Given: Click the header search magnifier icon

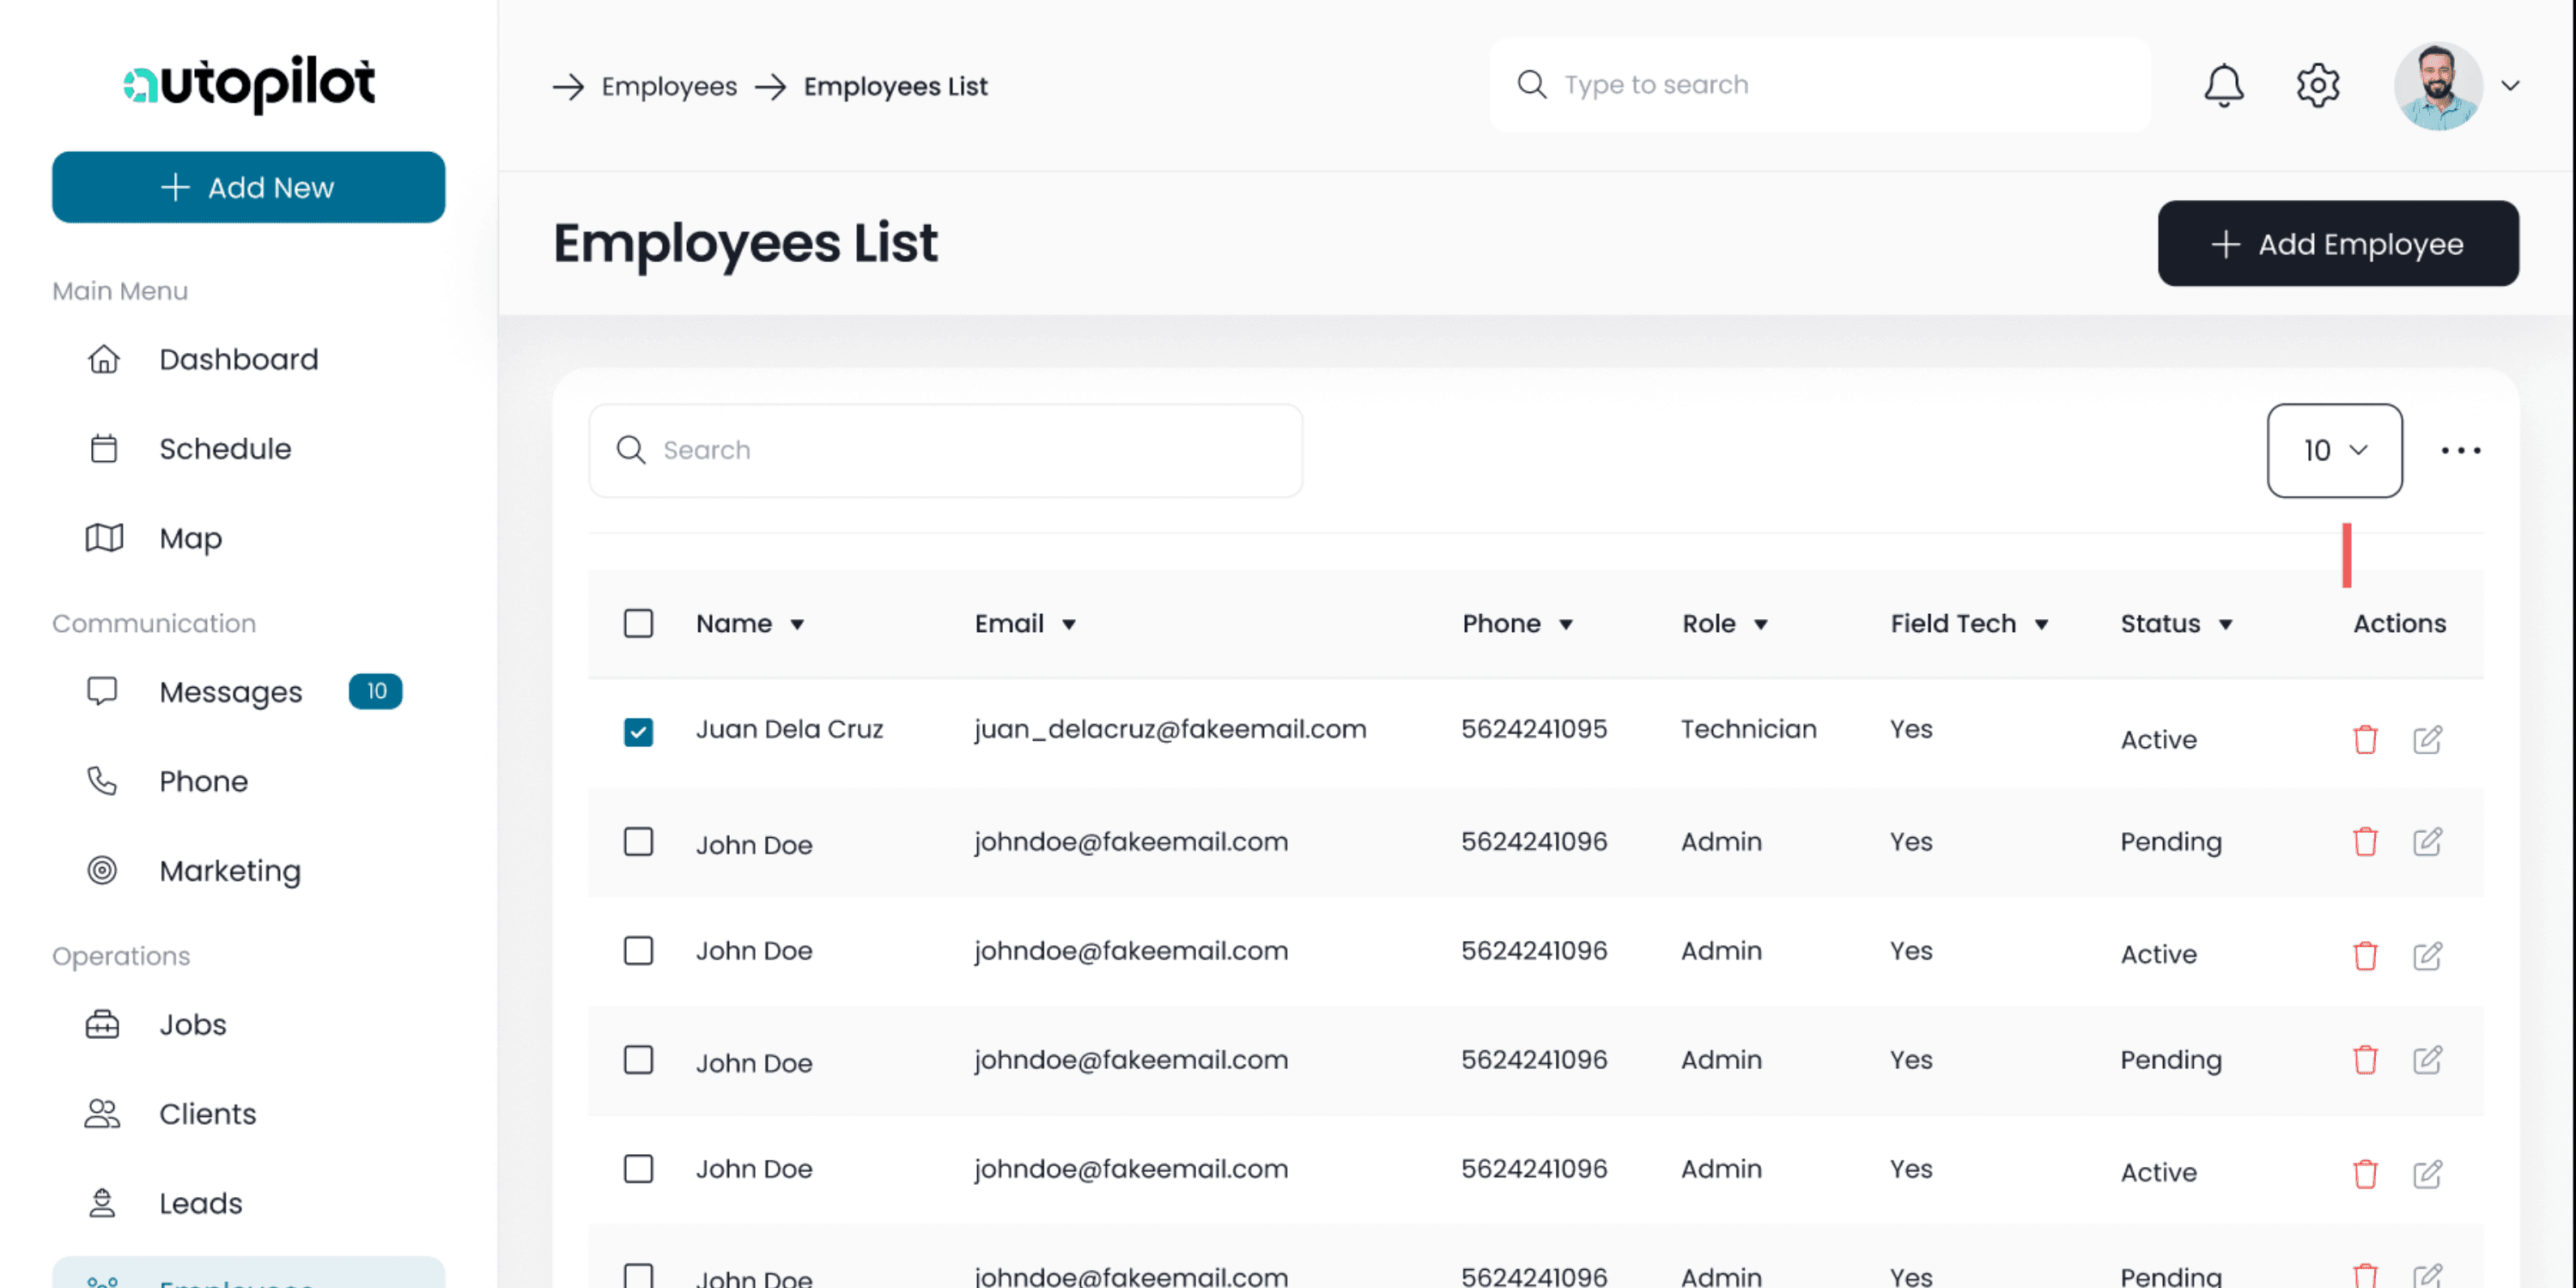Looking at the screenshot, I should click(x=1531, y=85).
